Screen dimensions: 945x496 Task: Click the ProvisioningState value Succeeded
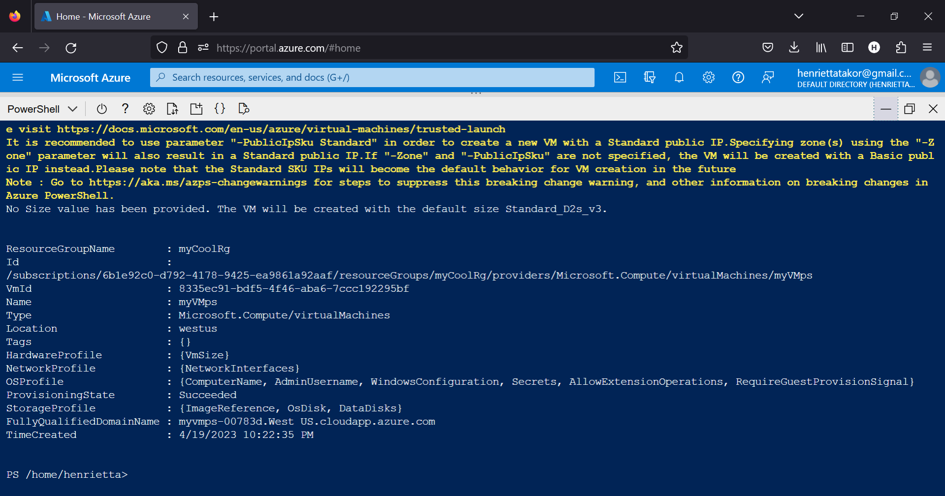(208, 395)
